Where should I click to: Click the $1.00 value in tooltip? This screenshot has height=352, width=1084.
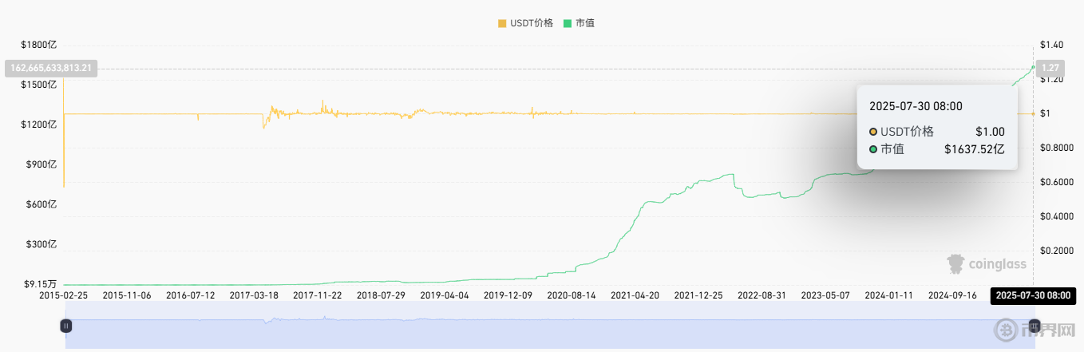(990, 132)
